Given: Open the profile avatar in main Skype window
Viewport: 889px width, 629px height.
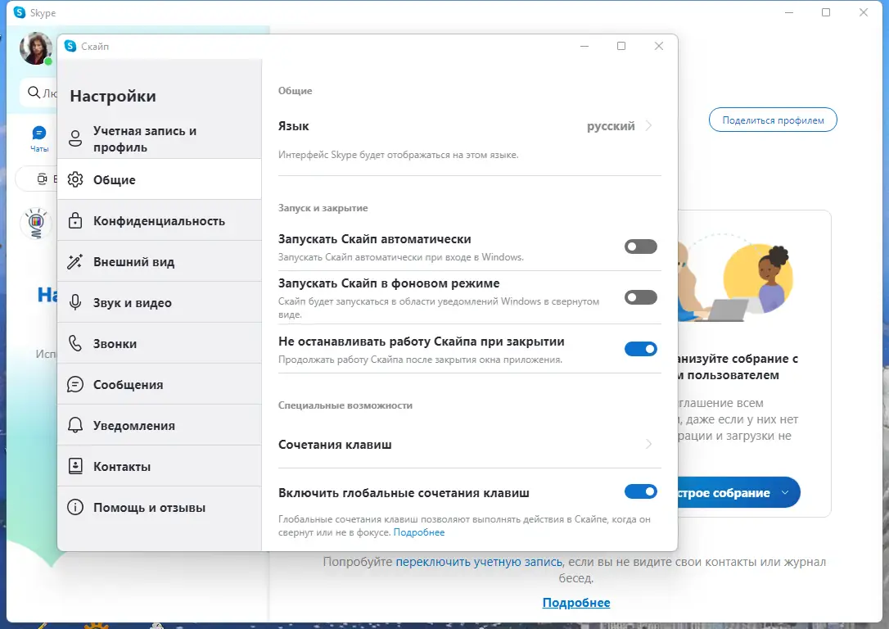Looking at the screenshot, I should tap(36, 48).
